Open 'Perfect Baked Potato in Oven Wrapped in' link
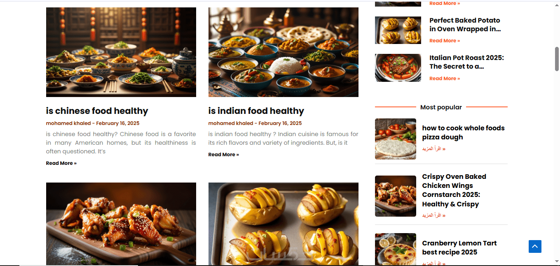The height and width of the screenshot is (266, 560). pos(465,25)
